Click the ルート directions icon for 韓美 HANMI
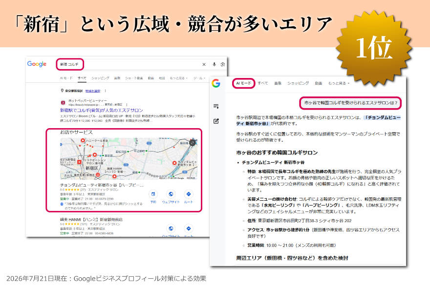Viewport: 430px width, 286px height. [x=189, y=229]
